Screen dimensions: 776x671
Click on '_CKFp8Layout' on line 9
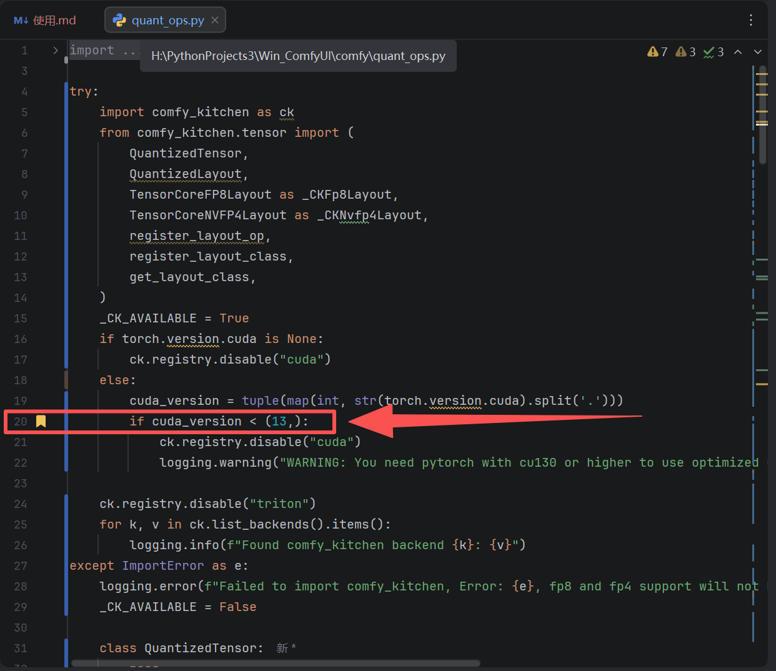point(347,194)
